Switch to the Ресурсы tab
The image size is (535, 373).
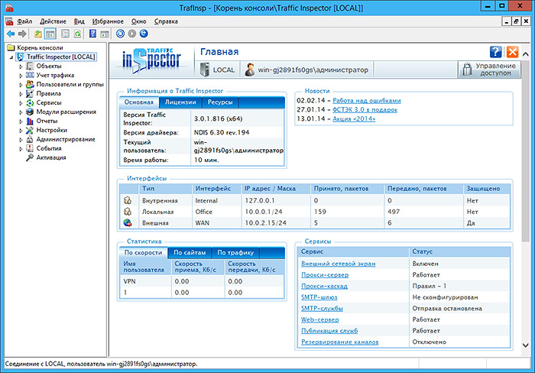[220, 102]
